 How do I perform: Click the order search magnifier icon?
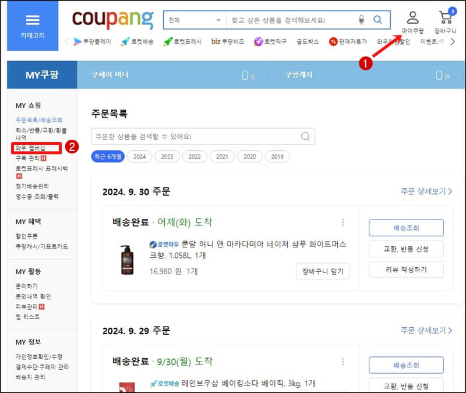coord(305,136)
